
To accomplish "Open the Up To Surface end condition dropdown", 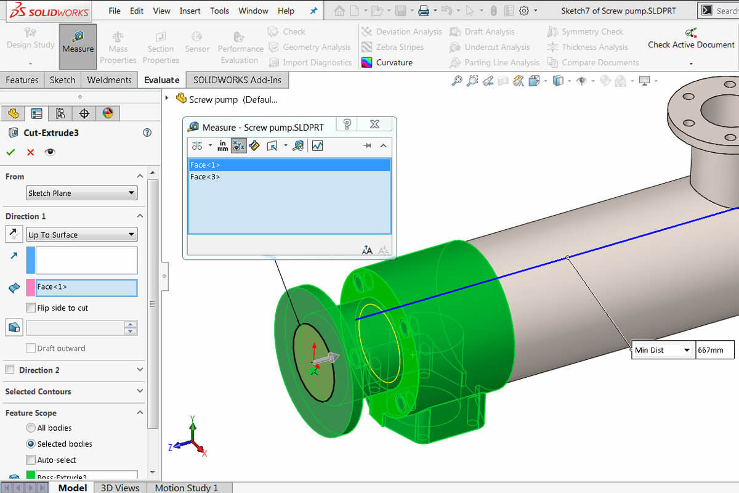I will click(82, 234).
